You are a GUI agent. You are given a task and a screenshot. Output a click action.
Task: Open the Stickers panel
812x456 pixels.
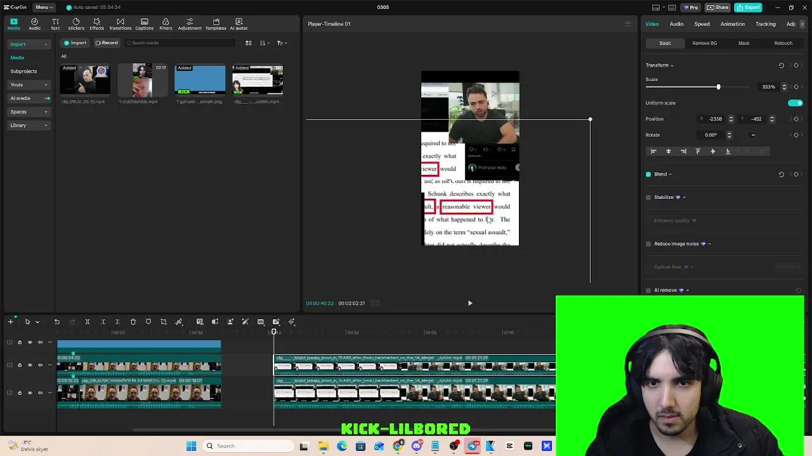click(76, 24)
